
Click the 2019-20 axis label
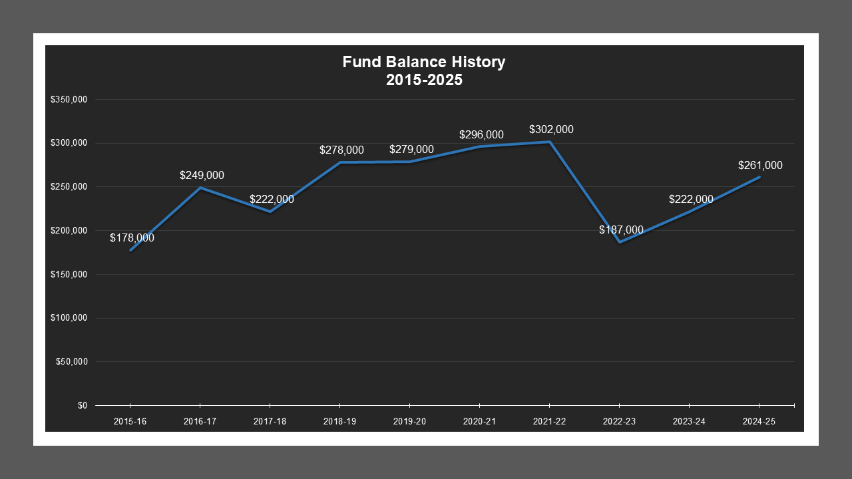point(409,421)
